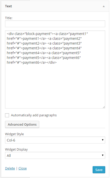Open the Widget Display dropdown arrow

point(103,155)
